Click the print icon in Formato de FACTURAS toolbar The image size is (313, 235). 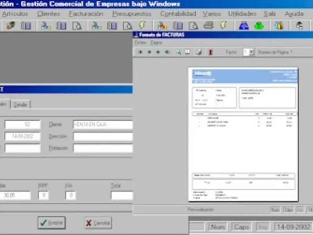(199, 52)
